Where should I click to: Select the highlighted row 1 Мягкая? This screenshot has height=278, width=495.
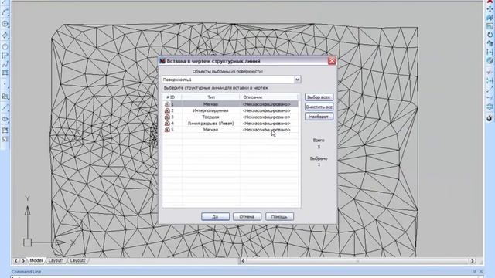[230, 104]
